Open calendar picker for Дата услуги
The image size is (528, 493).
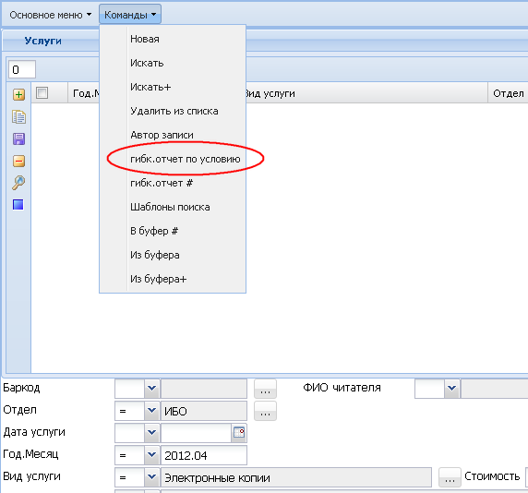click(239, 432)
